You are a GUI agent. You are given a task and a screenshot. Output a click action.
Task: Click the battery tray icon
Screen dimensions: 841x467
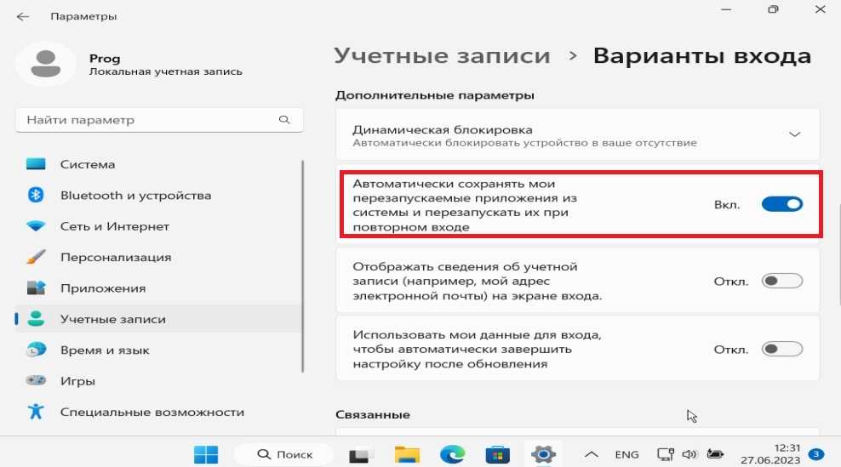[715, 455]
